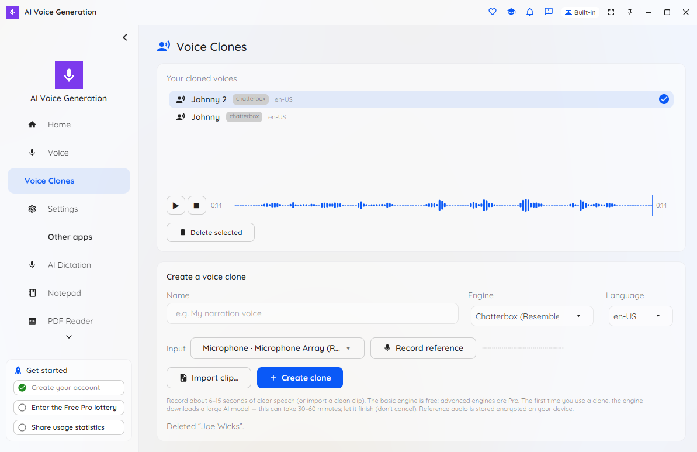Viewport: 697px width, 452px height.
Task: Stop the voice sample playback
Action: (x=196, y=206)
